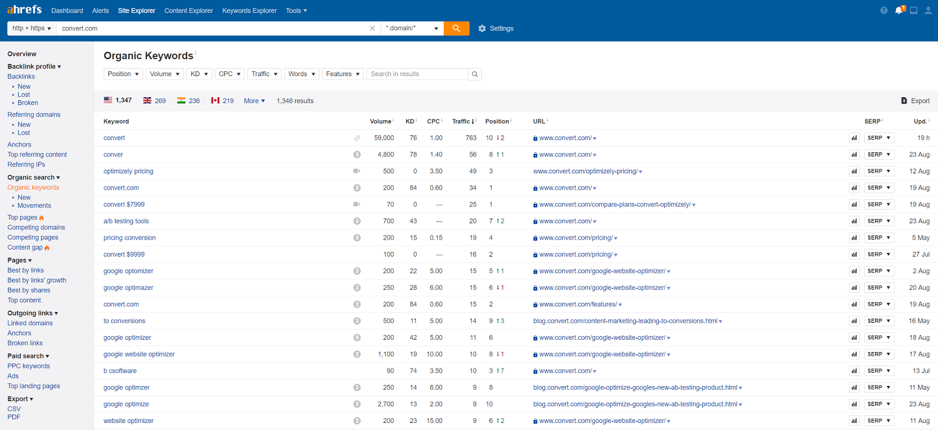Open Site Explorer tab
938x430 pixels.
137,11
